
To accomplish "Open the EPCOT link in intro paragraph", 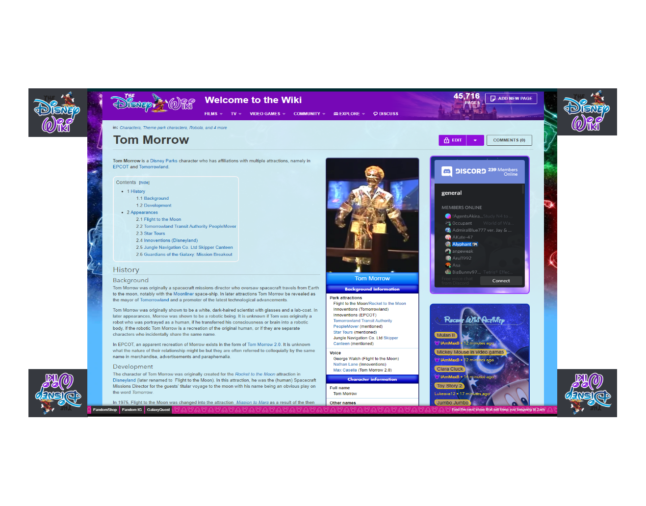I will click(x=121, y=167).
